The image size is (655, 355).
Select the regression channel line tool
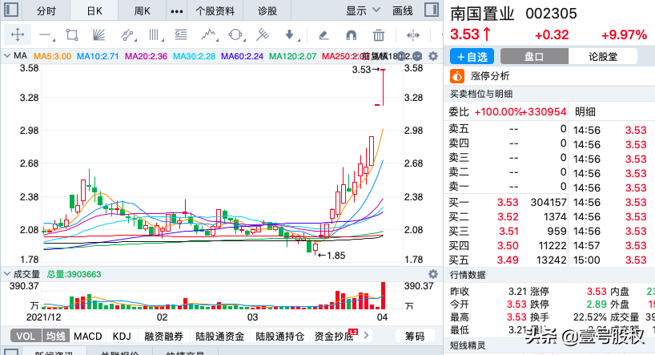[127, 35]
